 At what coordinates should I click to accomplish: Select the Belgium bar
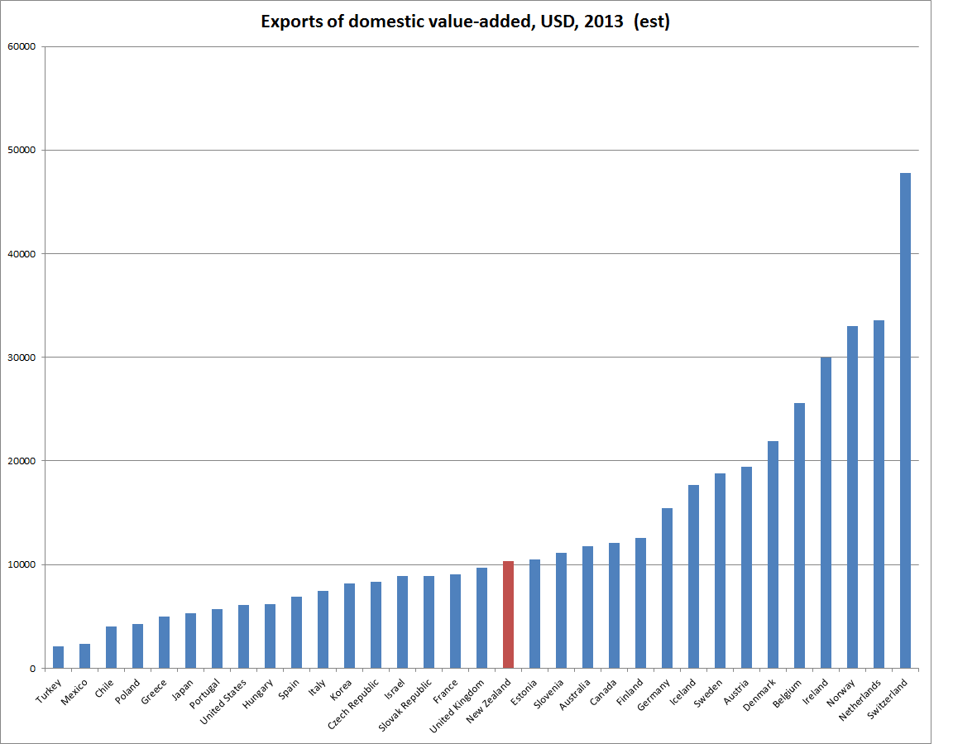coord(799,535)
